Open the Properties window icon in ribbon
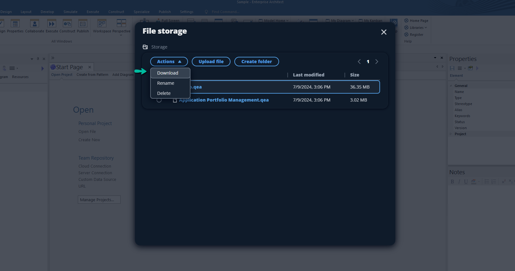 pos(15,26)
